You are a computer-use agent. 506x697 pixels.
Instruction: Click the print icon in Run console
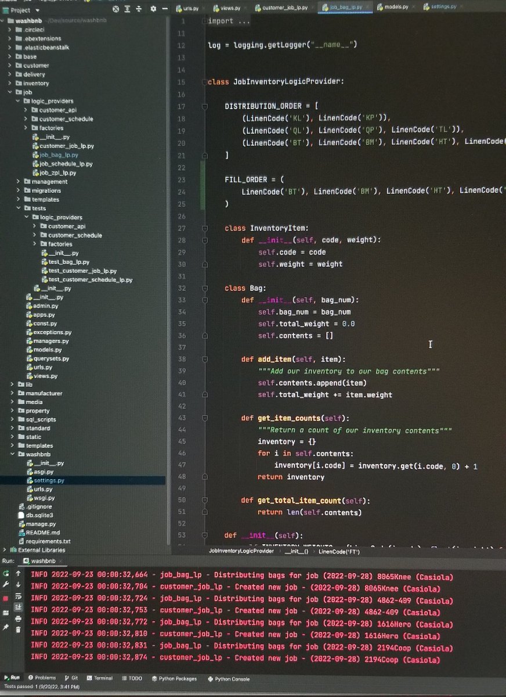click(x=19, y=619)
